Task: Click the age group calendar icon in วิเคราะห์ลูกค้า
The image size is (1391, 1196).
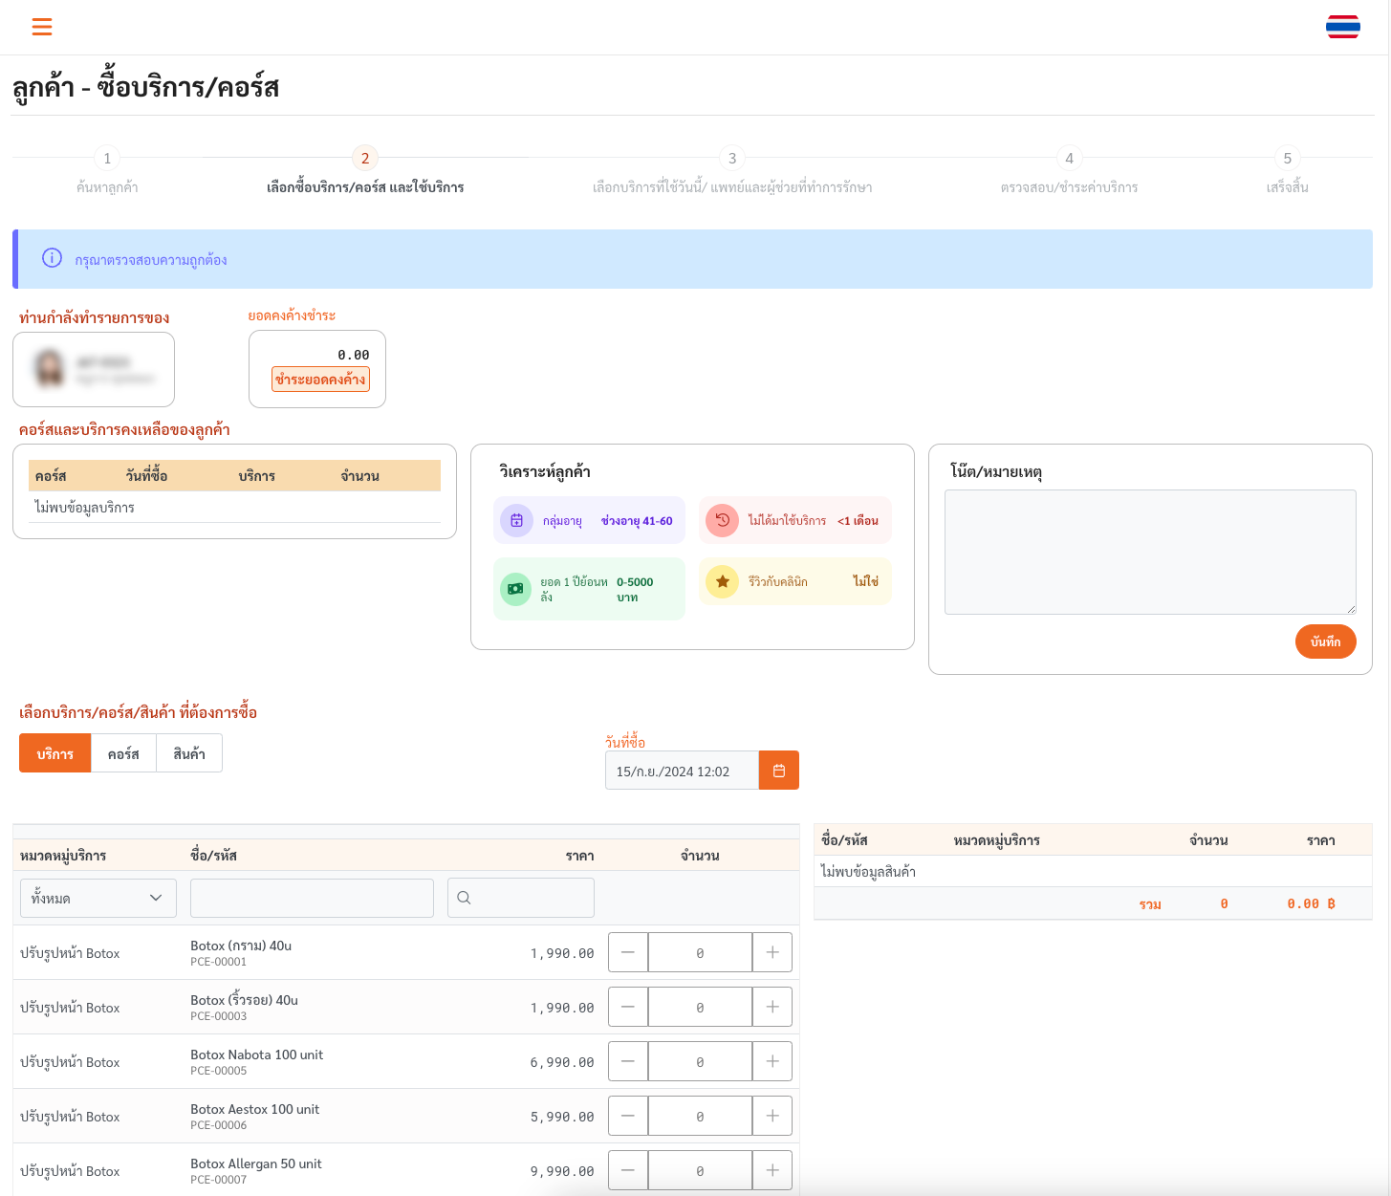Action: click(x=516, y=520)
